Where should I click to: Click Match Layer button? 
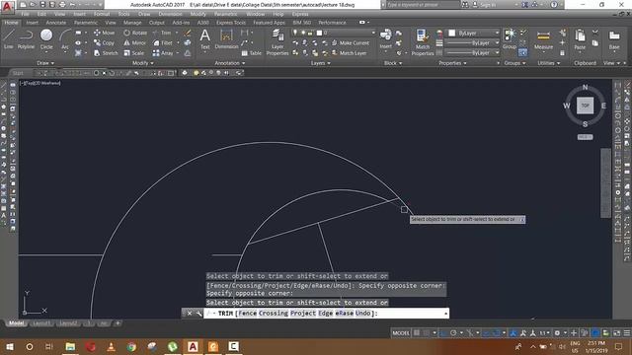(x=350, y=52)
